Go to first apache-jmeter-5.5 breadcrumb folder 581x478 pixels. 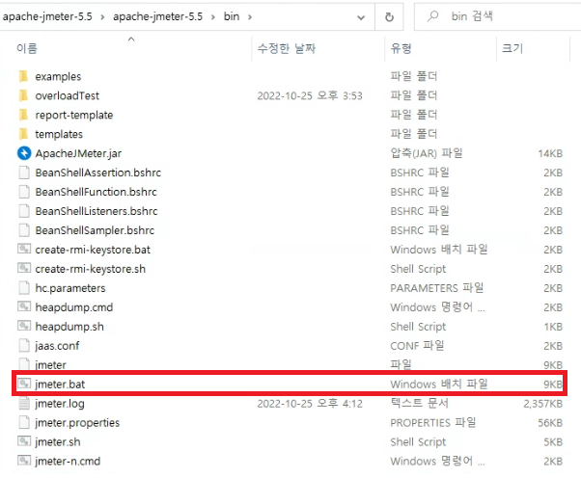(47, 16)
